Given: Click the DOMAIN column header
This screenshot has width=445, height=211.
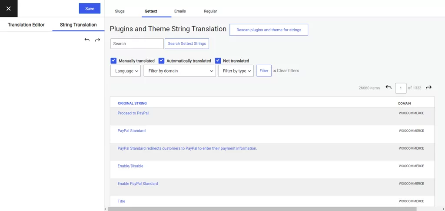Looking at the screenshot, I should coord(405,104).
